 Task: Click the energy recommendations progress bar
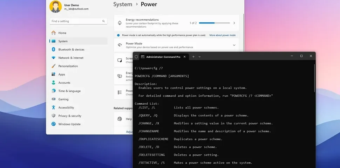click(215, 23)
